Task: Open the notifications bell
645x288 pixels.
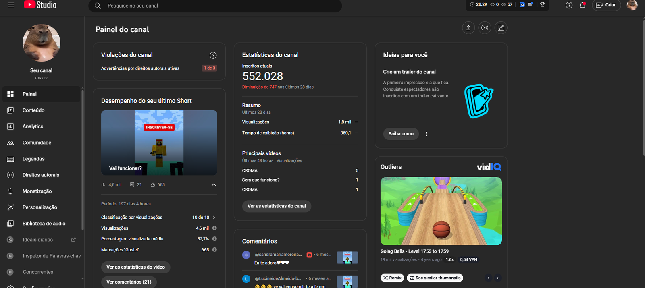Action: [583, 5]
